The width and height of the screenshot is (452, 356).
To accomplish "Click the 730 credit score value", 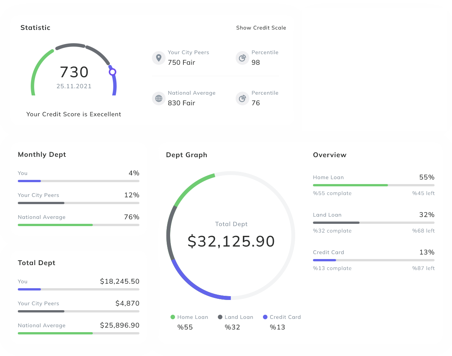I will (x=74, y=72).
